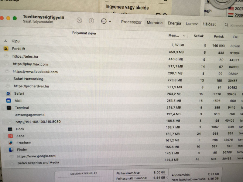Switch to the Hálózat tab
243x182 pixels.
pos(209,24)
